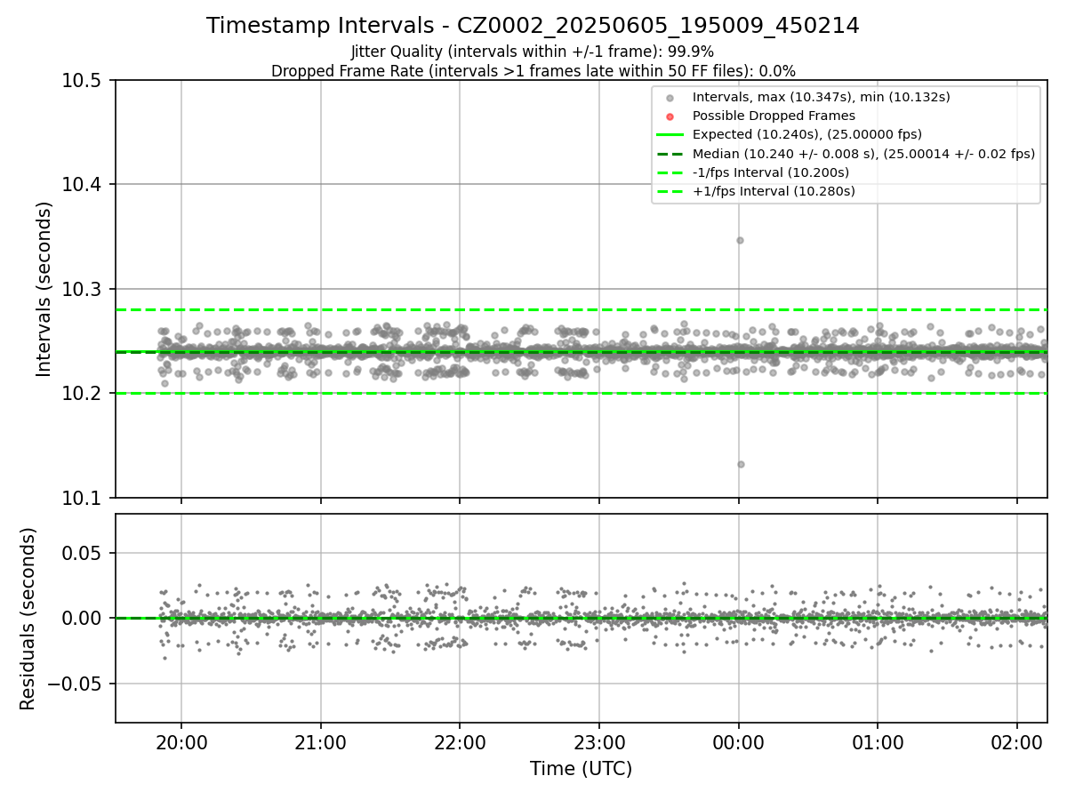Screen dimensions: 1067x800
Task: Click the 'Intervals (seconds)' y-axis label
Action: click(x=44, y=289)
